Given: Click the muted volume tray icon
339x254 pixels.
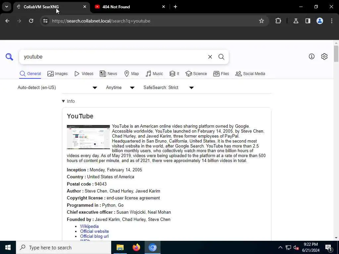Looking at the screenshot, I should (x=296, y=247).
